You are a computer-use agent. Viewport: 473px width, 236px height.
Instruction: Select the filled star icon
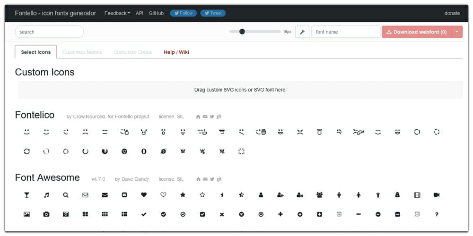click(x=183, y=195)
